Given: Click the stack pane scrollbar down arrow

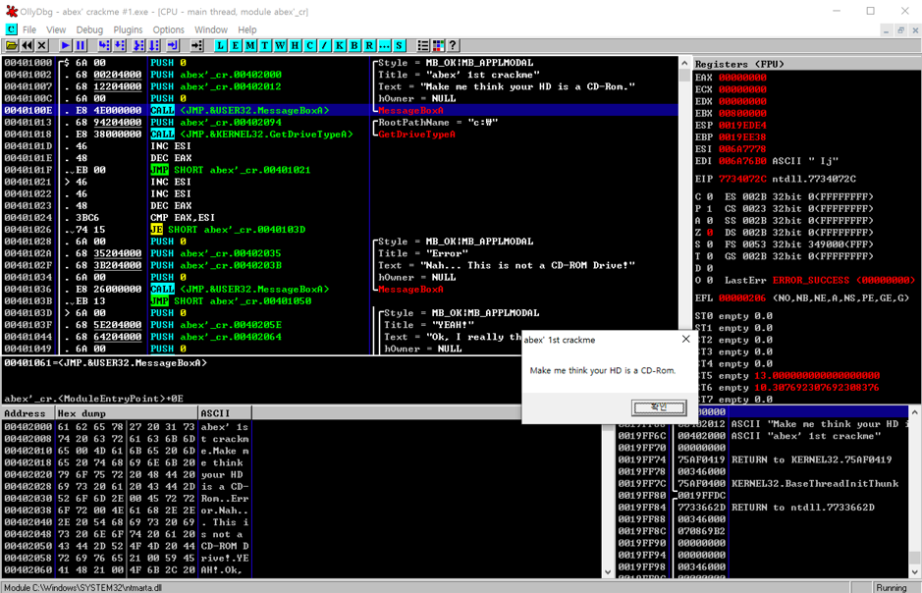Looking at the screenshot, I should coord(914,571).
